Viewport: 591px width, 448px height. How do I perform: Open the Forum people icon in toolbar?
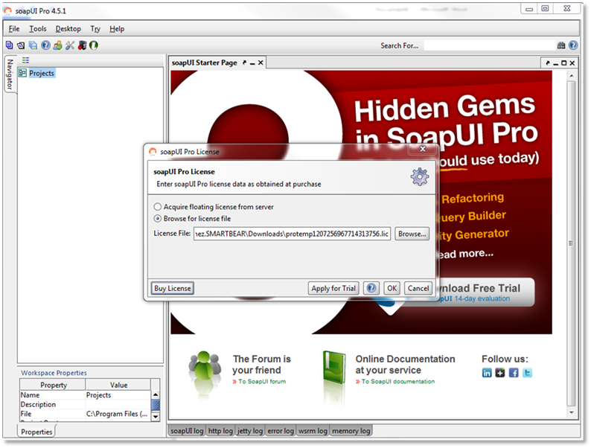pos(57,45)
